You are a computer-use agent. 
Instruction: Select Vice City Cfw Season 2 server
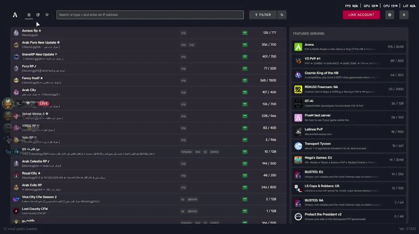(148, 199)
